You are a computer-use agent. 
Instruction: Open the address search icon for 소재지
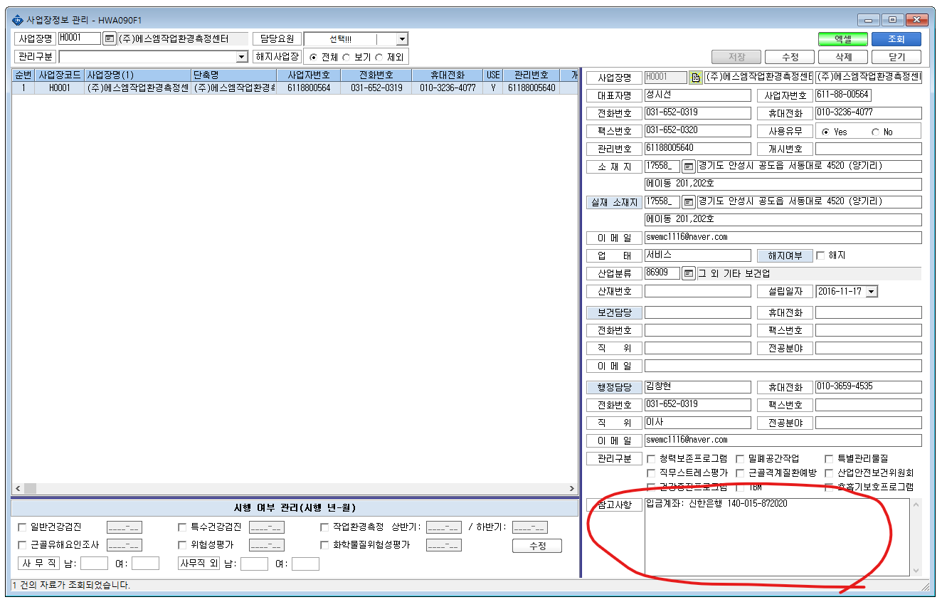(x=689, y=167)
